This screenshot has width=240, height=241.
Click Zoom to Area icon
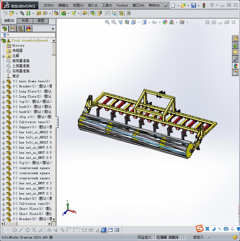pyautogui.click(x=114, y=22)
